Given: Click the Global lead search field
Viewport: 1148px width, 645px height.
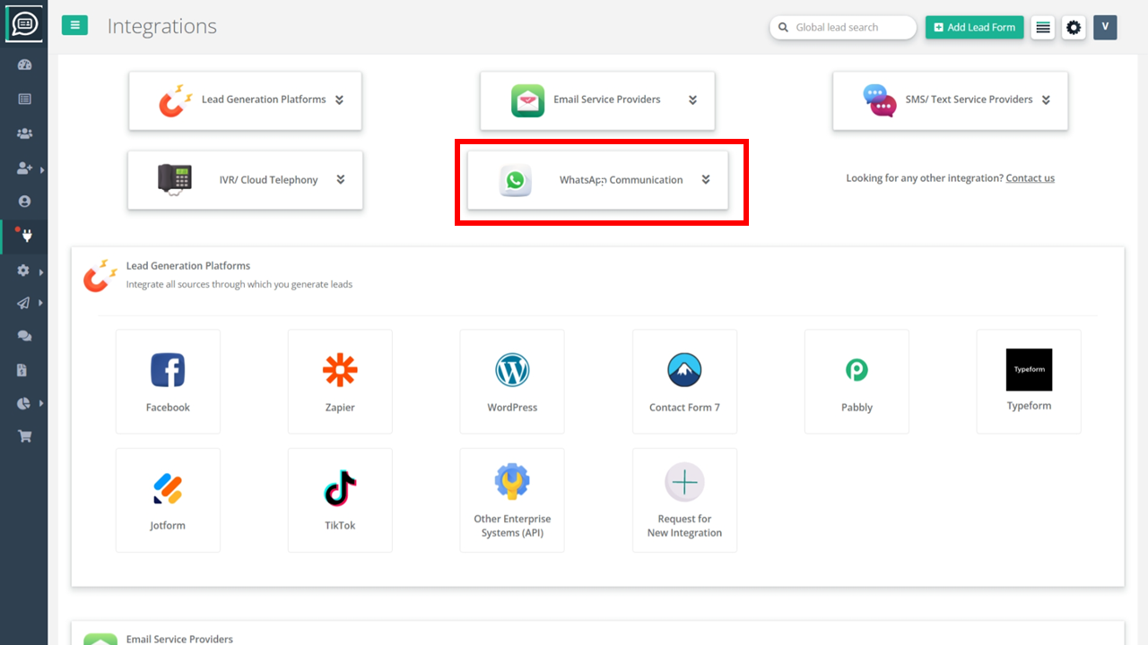Looking at the screenshot, I should (843, 28).
